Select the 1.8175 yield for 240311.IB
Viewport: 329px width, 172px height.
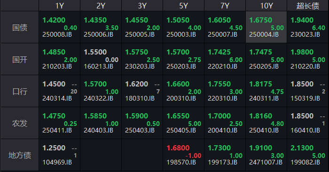(260, 84)
